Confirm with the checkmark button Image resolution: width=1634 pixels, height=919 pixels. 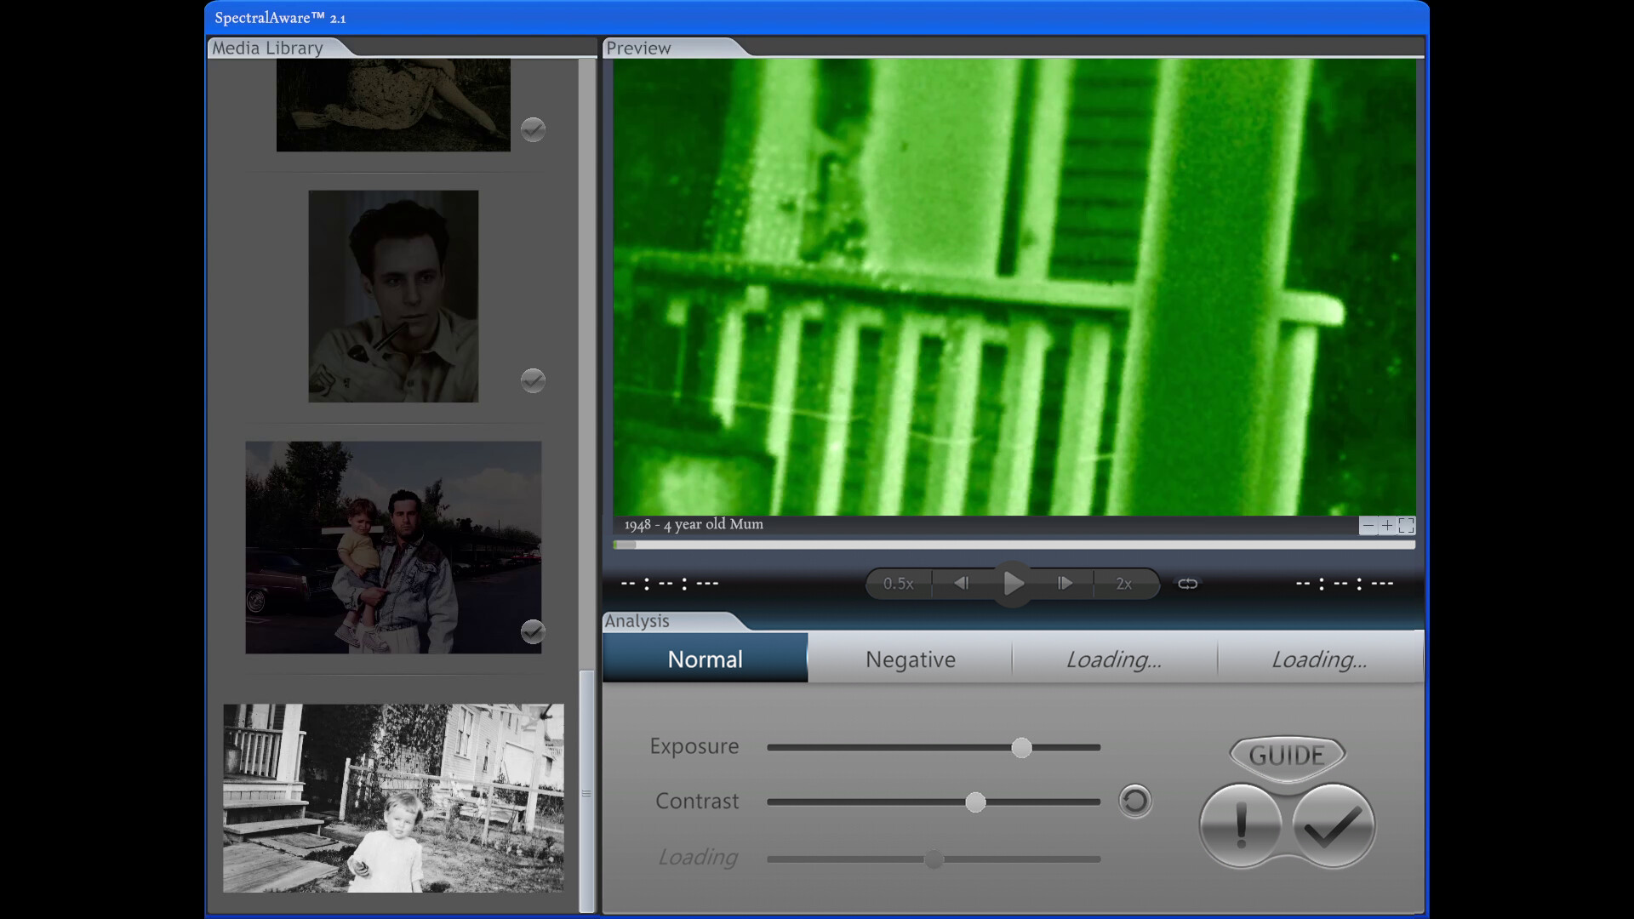click(1333, 825)
